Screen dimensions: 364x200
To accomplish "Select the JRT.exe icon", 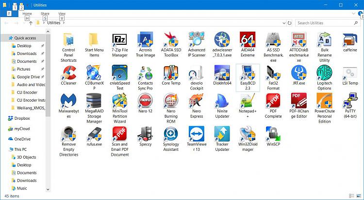I will point(299,73).
